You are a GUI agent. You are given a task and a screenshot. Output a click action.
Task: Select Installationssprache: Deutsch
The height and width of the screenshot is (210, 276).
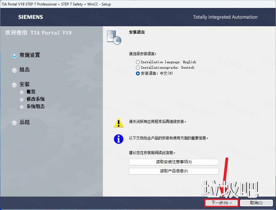click(x=138, y=68)
